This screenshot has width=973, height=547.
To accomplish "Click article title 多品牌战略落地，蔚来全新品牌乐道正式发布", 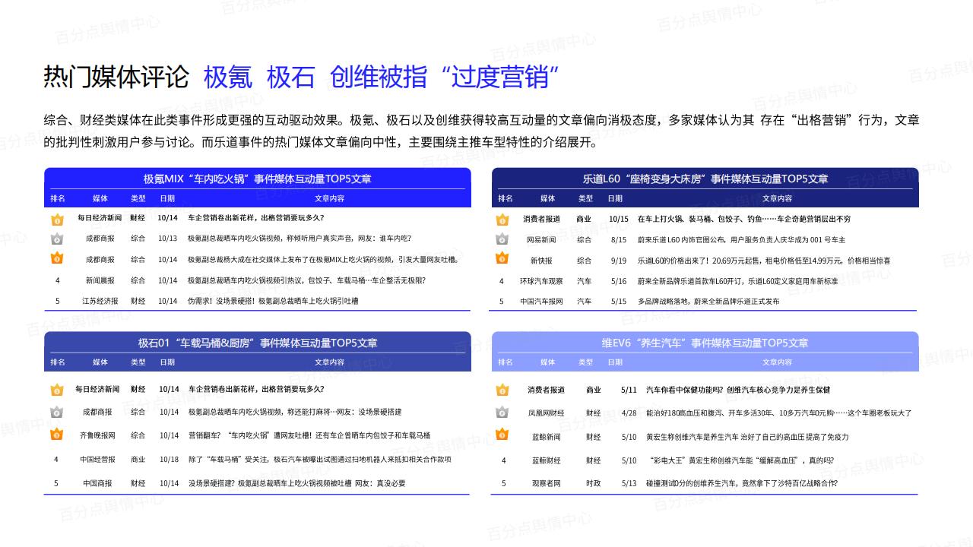I will pyautogui.click(x=708, y=302).
